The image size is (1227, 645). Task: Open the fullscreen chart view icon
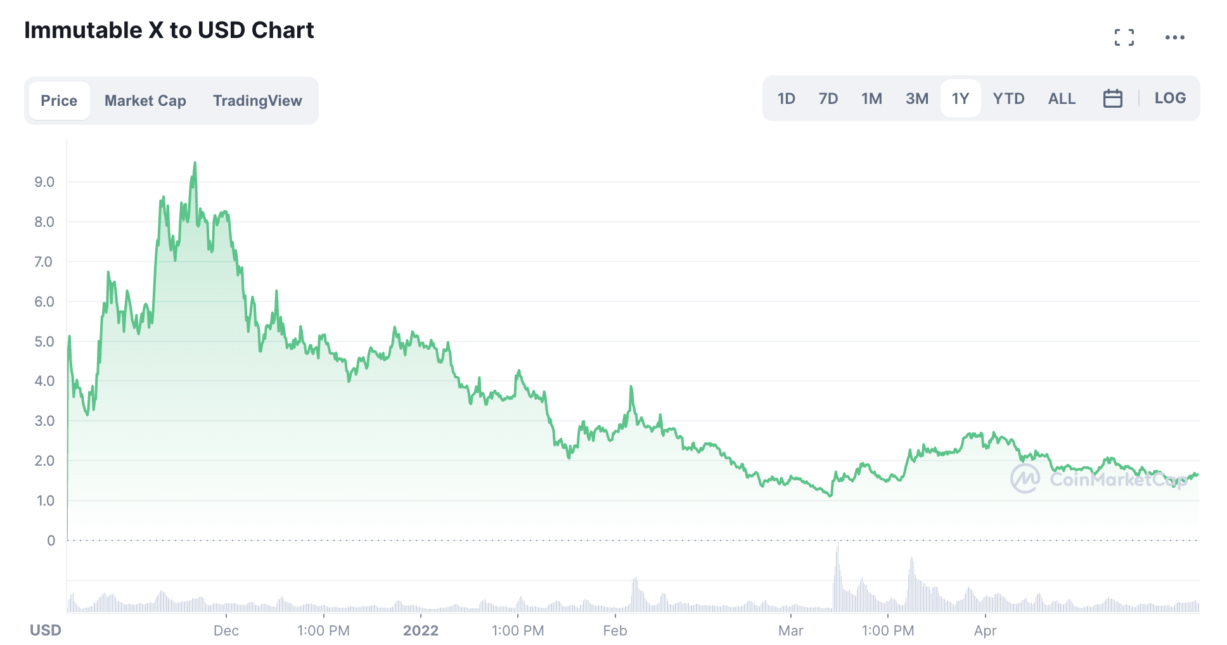pyautogui.click(x=1124, y=37)
